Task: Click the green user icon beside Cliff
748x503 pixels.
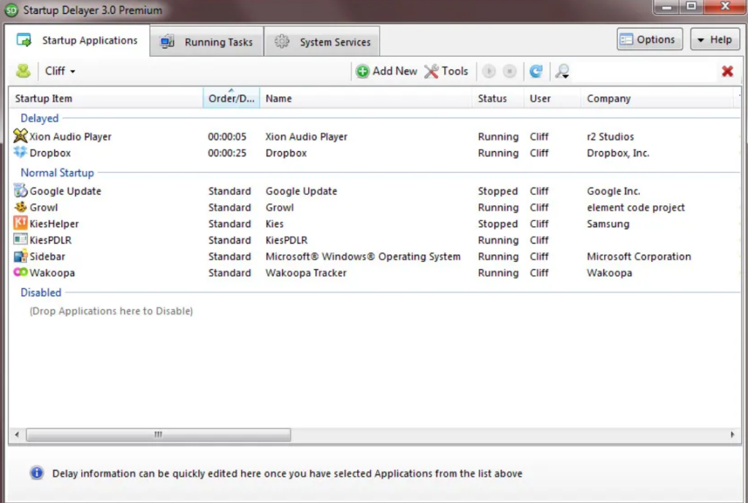Action: [x=23, y=71]
